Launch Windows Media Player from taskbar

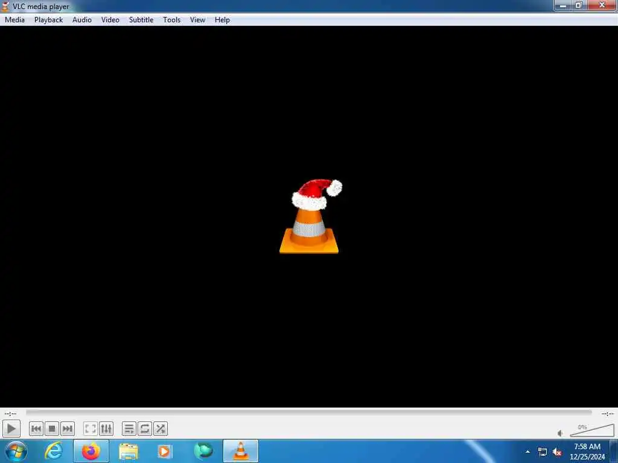(x=164, y=451)
